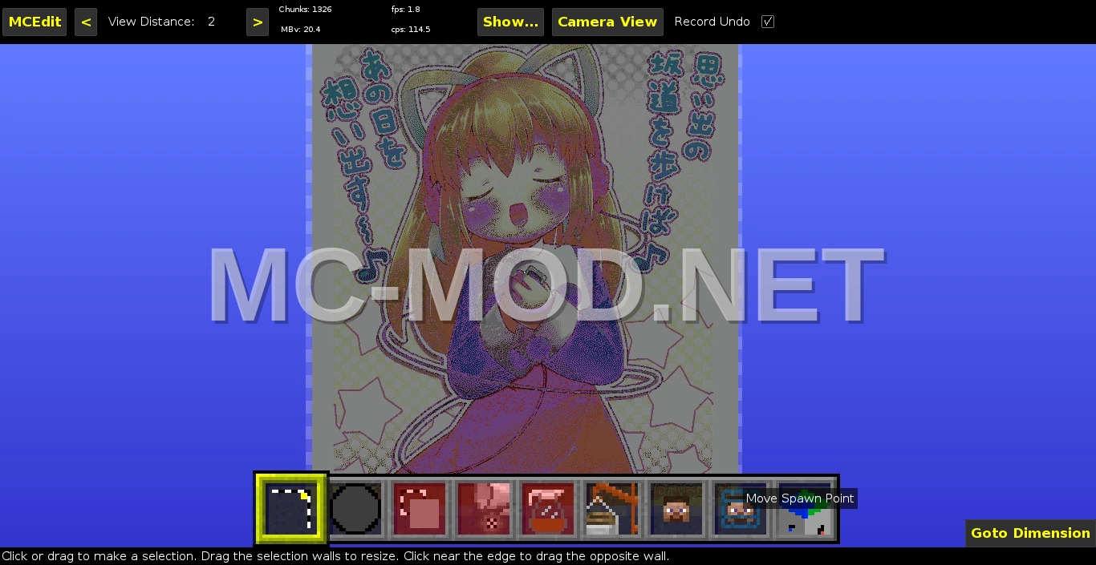Click the Chunks: 1326 readout
The width and height of the screenshot is (1096, 565).
click(306, 10)
